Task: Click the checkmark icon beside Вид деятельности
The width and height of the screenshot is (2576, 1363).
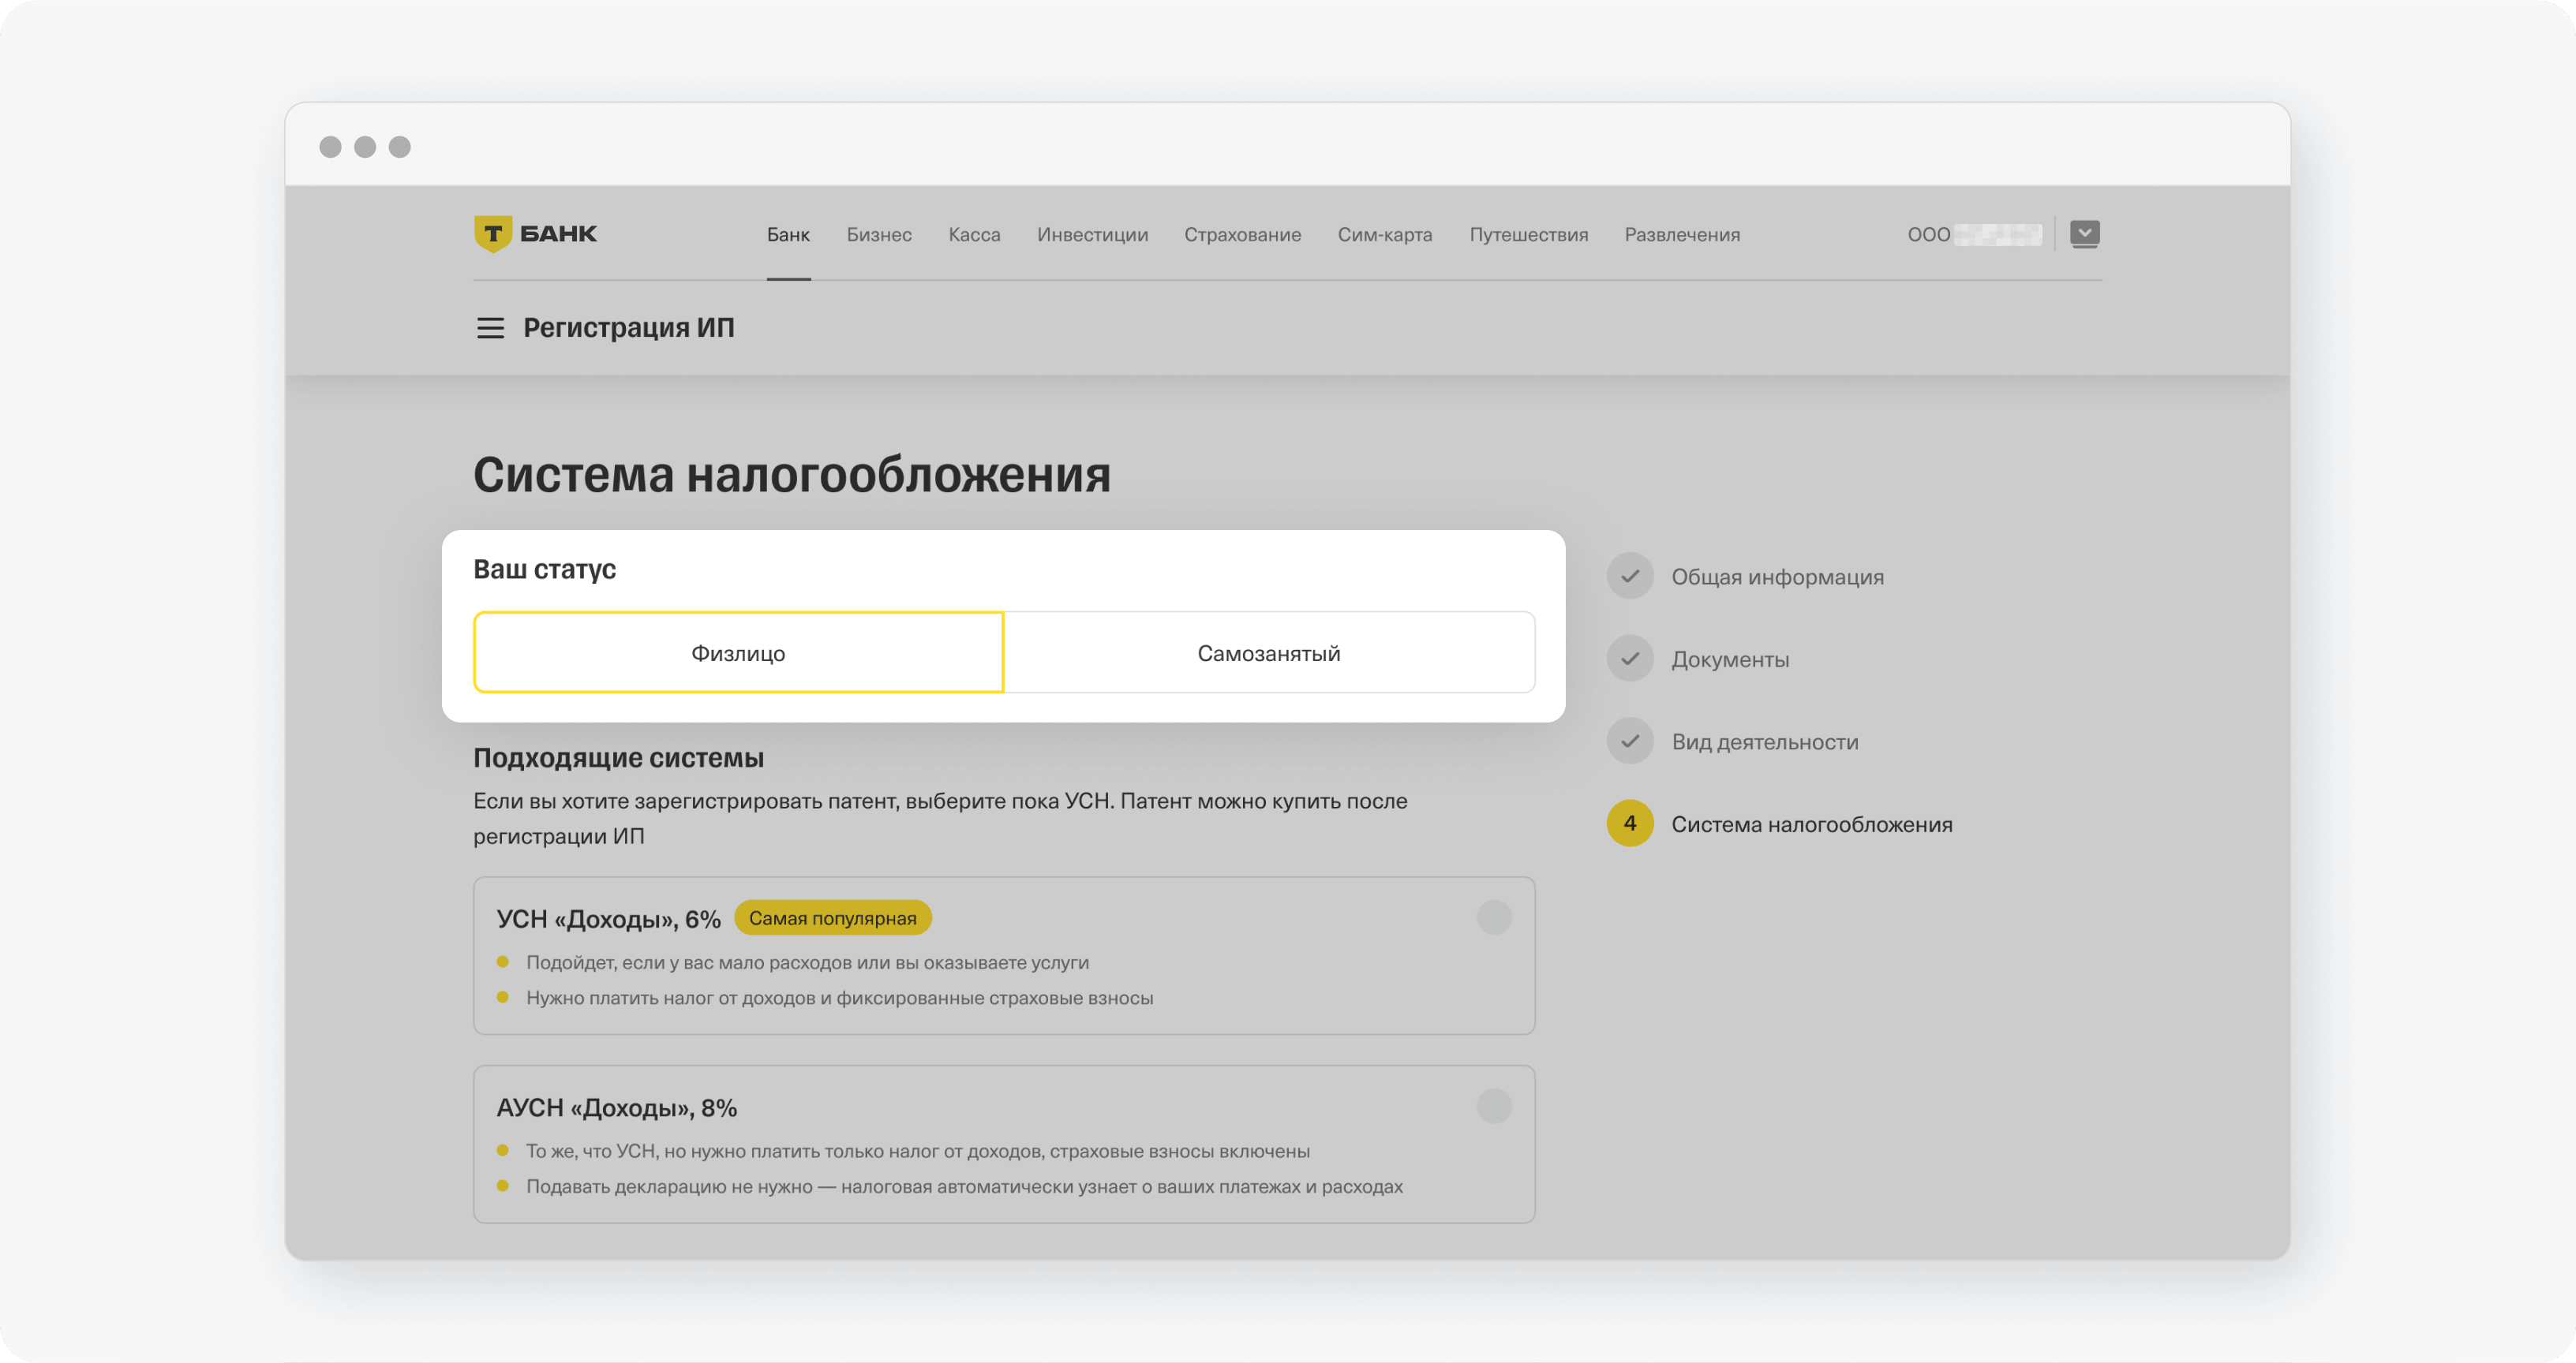Action: tap(1630, 741)
